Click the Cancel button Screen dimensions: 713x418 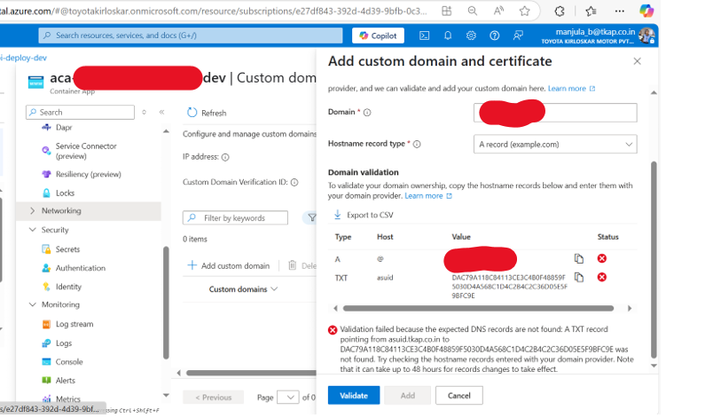[458, 395]
